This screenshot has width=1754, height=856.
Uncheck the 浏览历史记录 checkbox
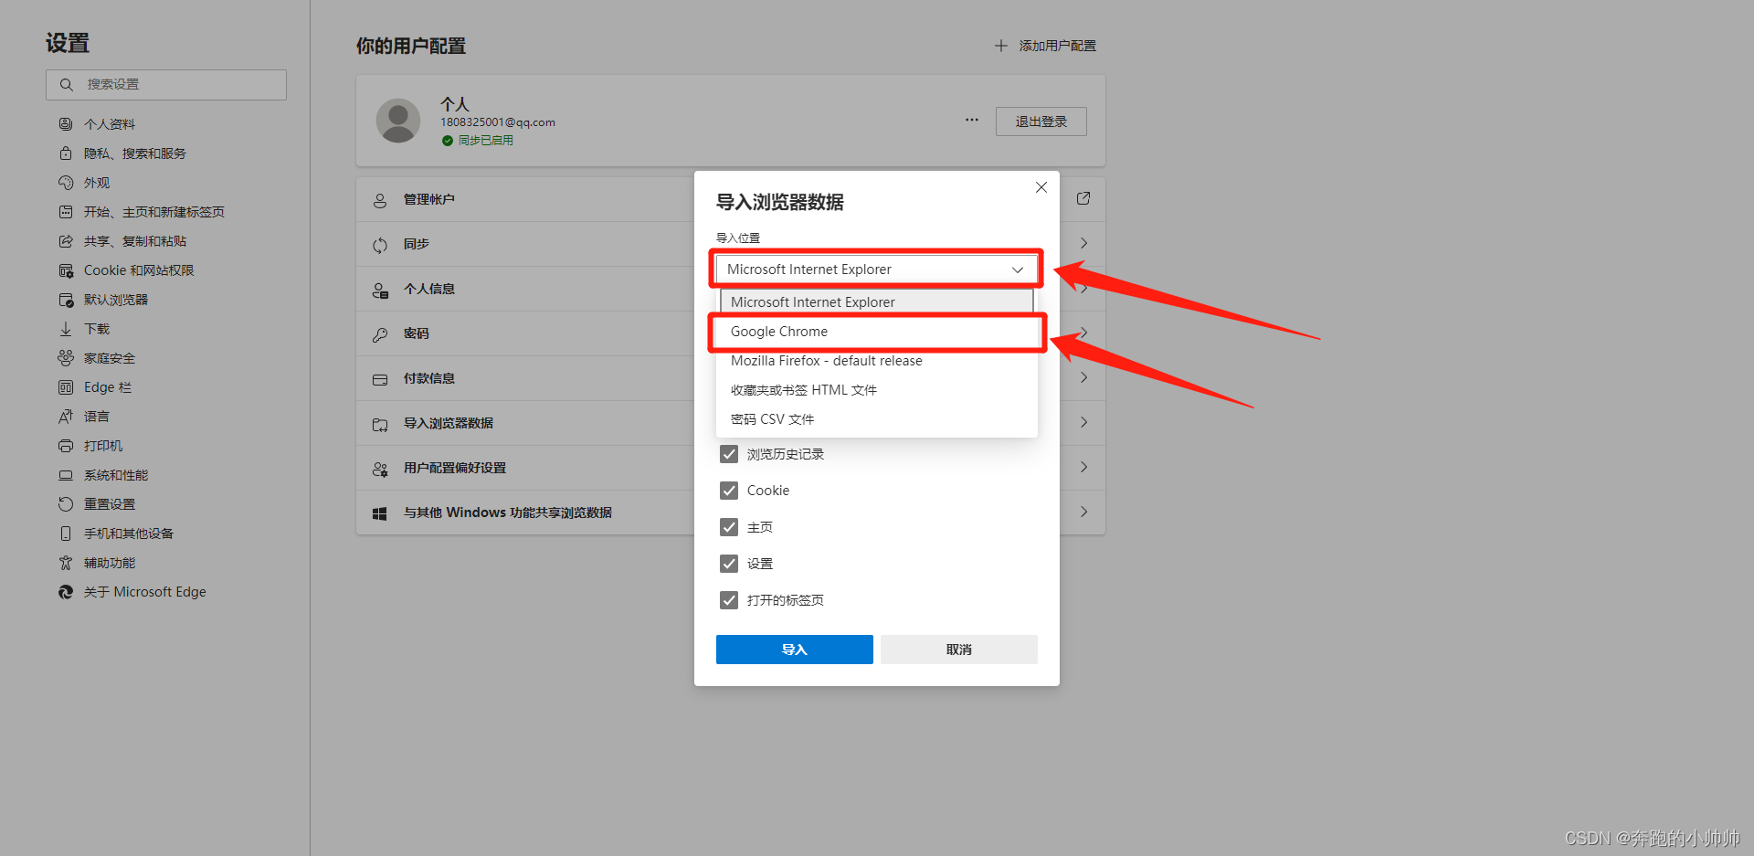point(729,454)
